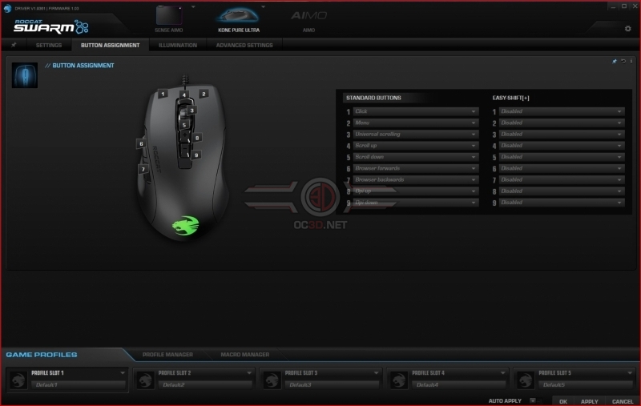Open Easy-Shift button 3 Disabled dropdown
This screenshot has height=406, width=641.
562,135
